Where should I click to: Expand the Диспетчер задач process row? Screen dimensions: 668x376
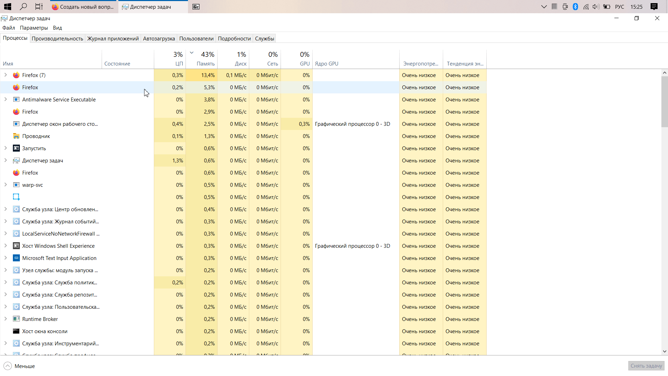point(6,160)
